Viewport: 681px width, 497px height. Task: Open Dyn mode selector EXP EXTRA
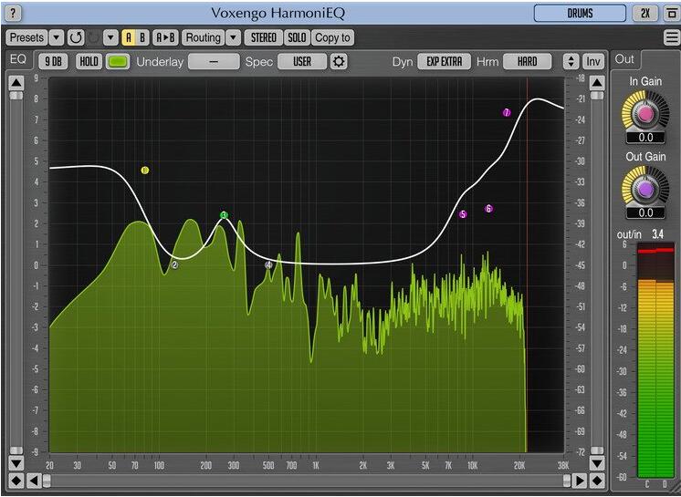coord(445,62)
